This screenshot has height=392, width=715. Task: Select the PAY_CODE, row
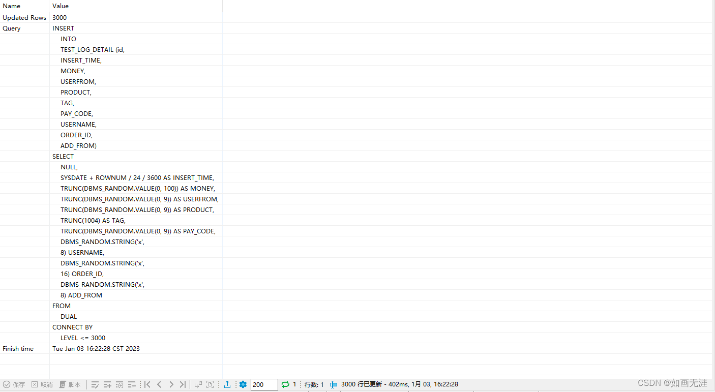[136, 113]
